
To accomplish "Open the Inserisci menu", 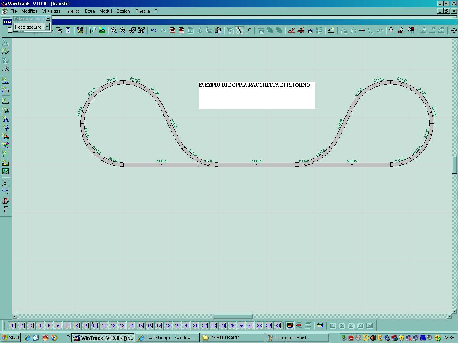I will pos(73,11).
